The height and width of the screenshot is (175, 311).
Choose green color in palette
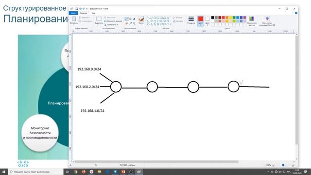click(234, 17)
